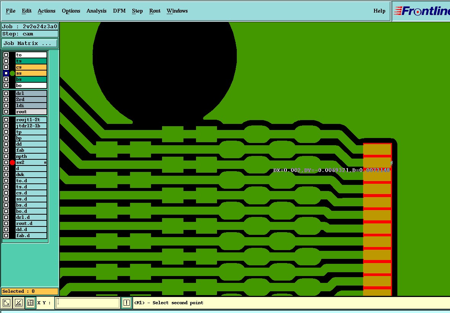450x313 pixels.
Task: Select the drl.d layer name
Action: [31, 217]
